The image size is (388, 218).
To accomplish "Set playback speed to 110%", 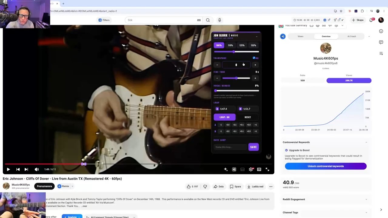I will click(230, 45).
